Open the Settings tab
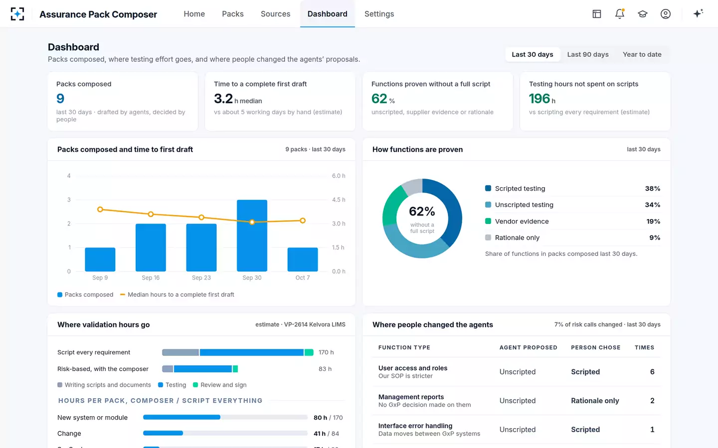Screen dimensions: 718x448 (379, 14)
